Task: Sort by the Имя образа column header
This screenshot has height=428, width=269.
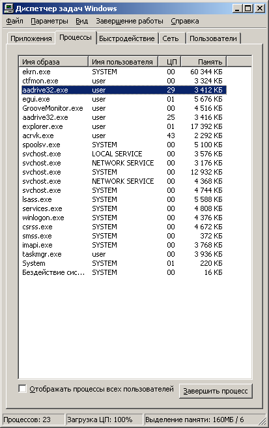Action: coord(53,62)
